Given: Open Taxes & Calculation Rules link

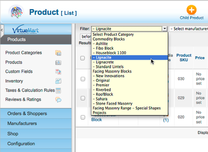Looking at the screenshot, I should tap(30, 90).
